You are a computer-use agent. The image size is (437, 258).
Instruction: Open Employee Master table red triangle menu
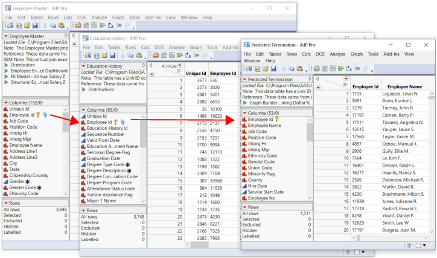[x=5, y=37]
